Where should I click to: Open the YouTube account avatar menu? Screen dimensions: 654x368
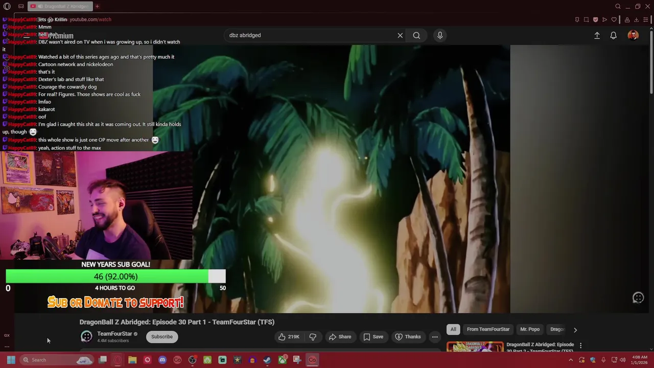[633, 35]
